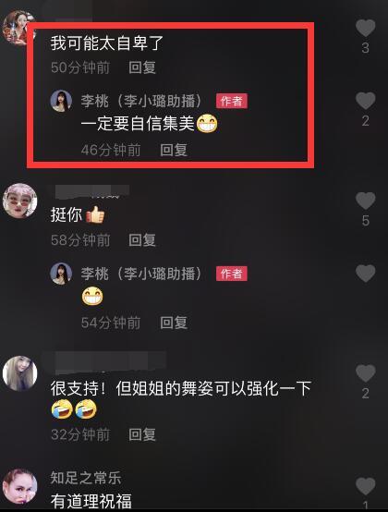This screenshot has height=512, width=388.
Task: Like author's grinning emoji reply
Action: pos(366,274)
